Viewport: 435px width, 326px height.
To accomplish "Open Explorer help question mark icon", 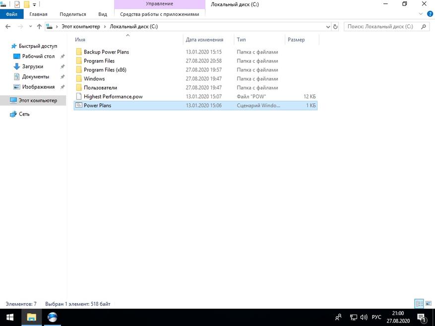I will pyautogui.click(x=430, y=14).
